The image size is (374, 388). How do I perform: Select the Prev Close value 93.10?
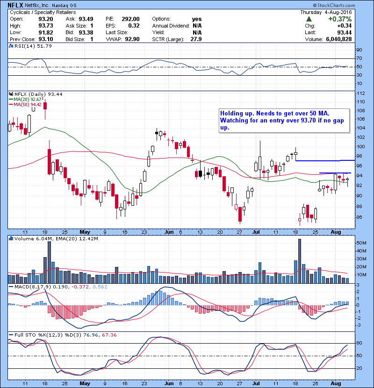click(46, 39)
